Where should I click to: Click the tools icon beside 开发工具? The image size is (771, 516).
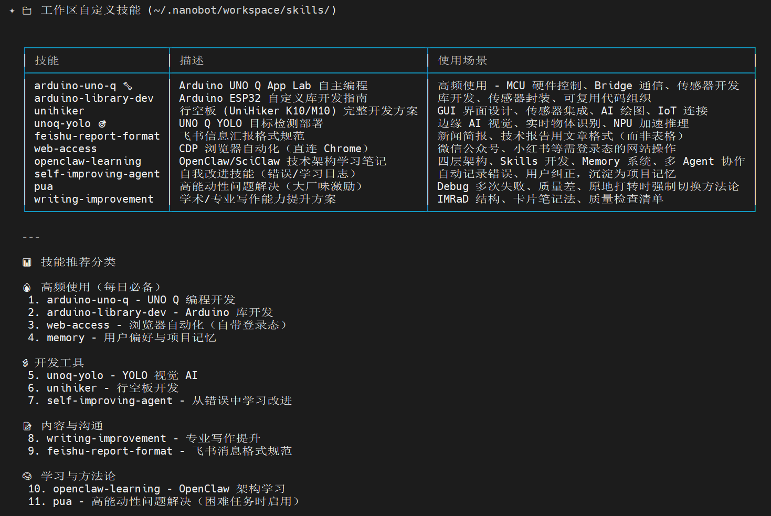[x=25, y=362]
